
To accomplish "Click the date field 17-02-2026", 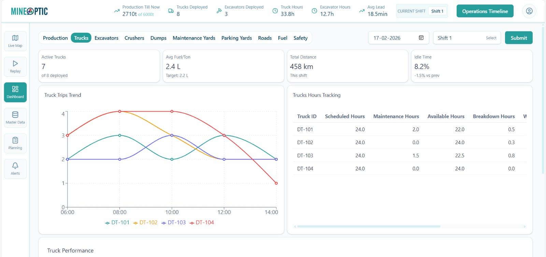I will click(387, 38).
